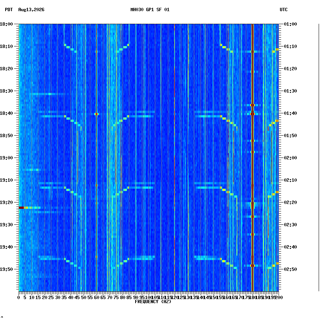
Task: Click the dark red burst at 19:22 near 0 Hz
Action: [x=22, y=208]
